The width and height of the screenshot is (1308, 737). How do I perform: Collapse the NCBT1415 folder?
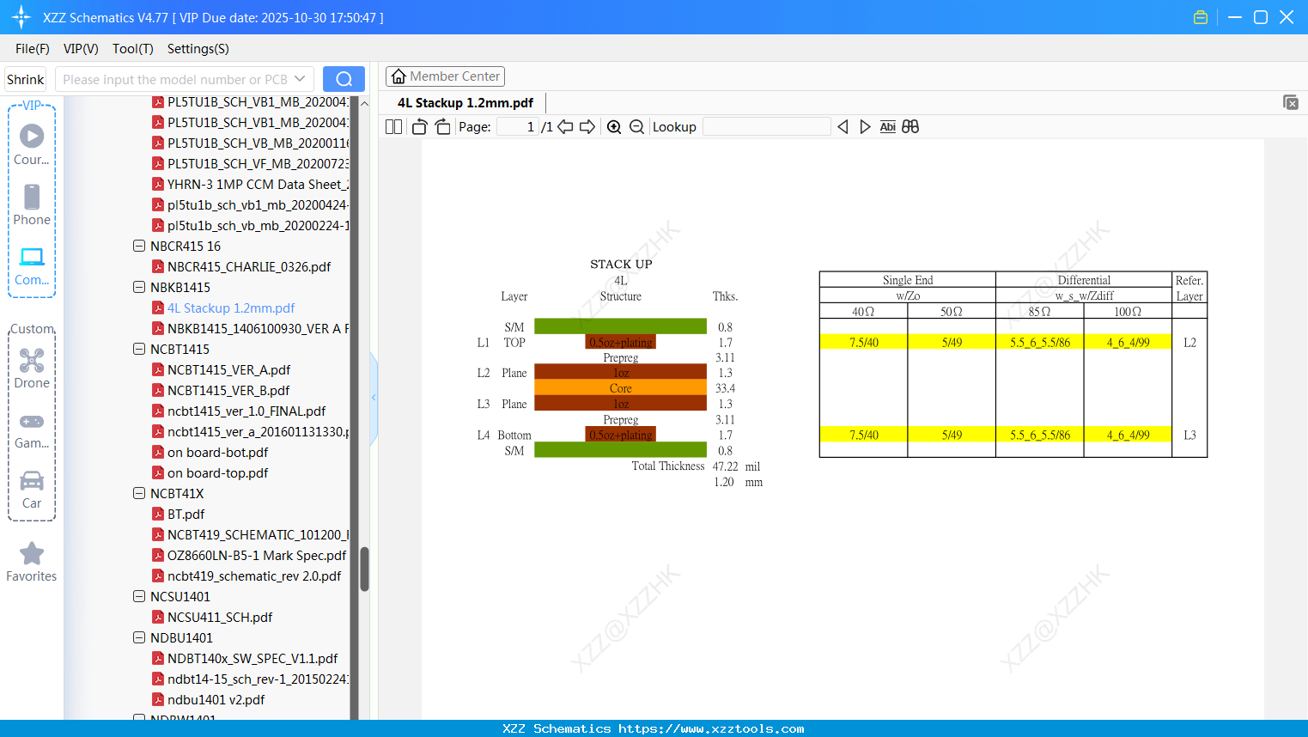click(x=139, y=349)
